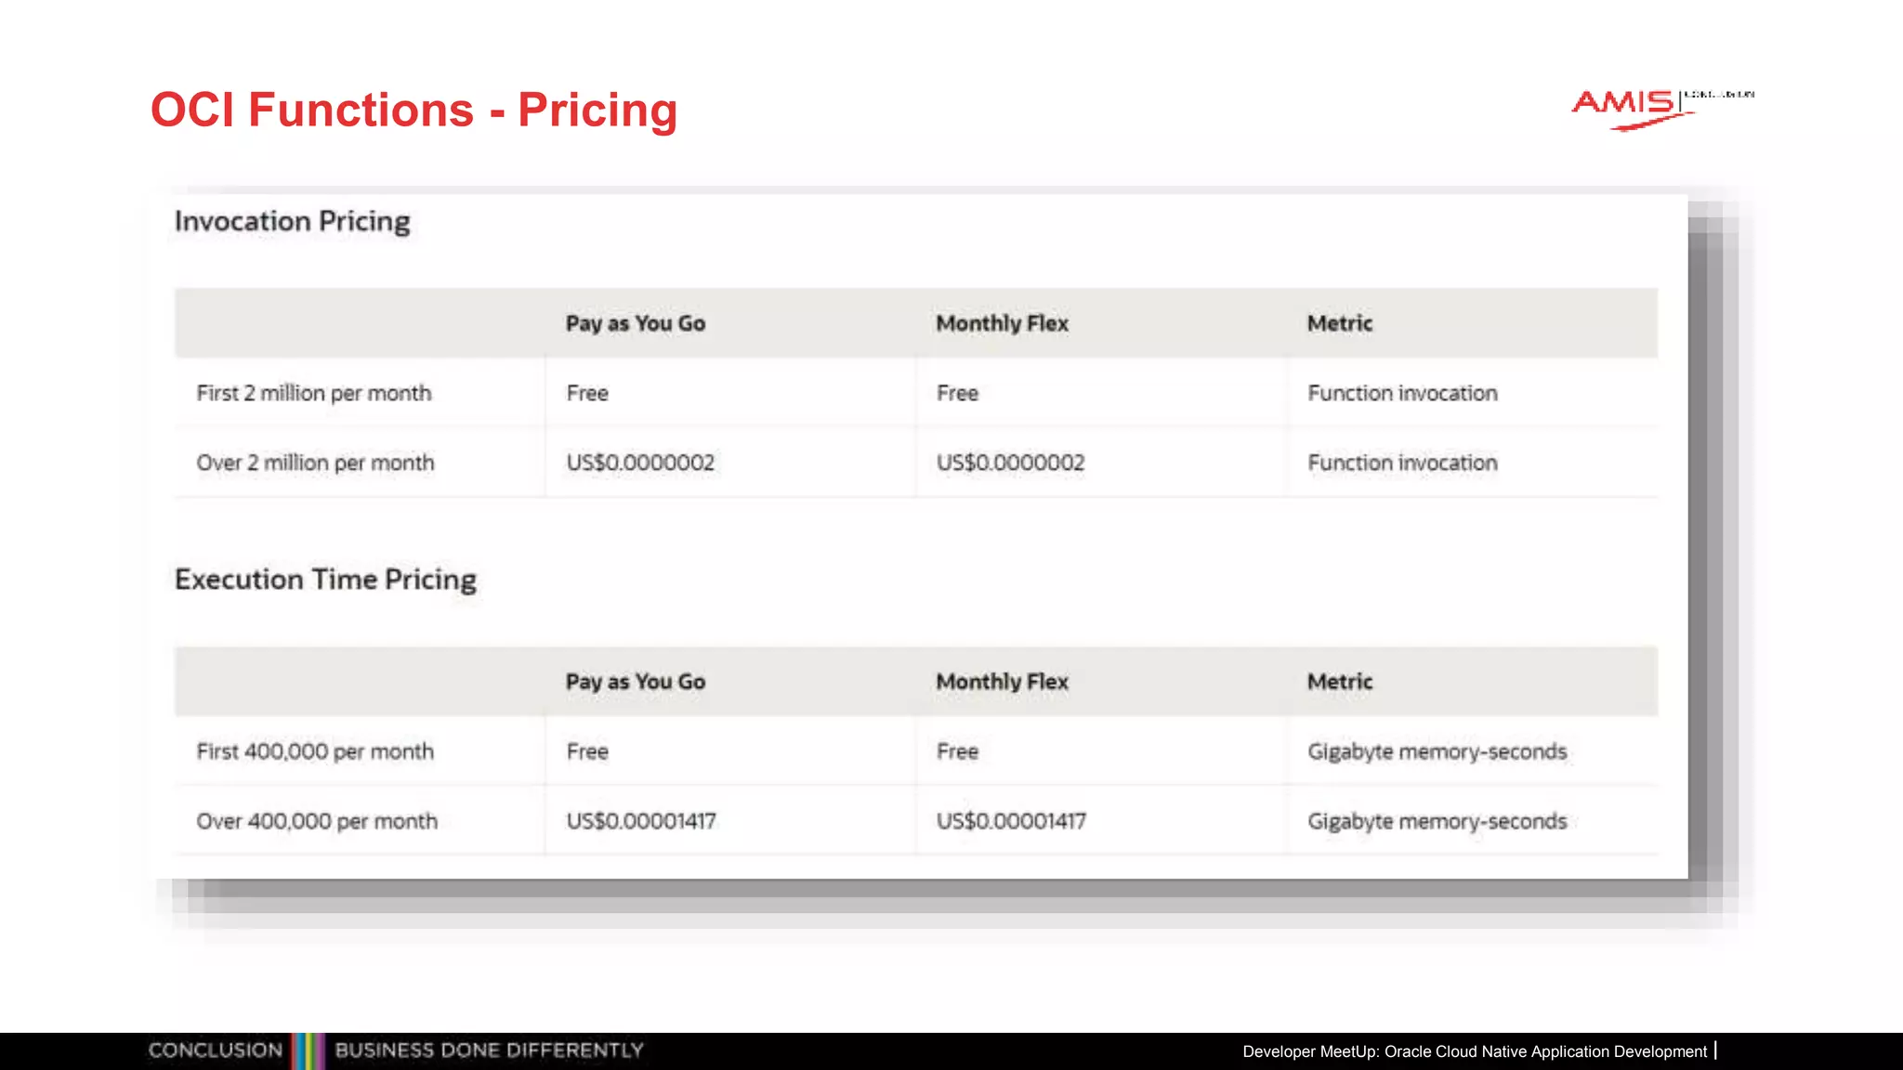
Task: Click 'Gigabyte memory-seconds' in First 400,000 row
Action: coord(1437,751)
